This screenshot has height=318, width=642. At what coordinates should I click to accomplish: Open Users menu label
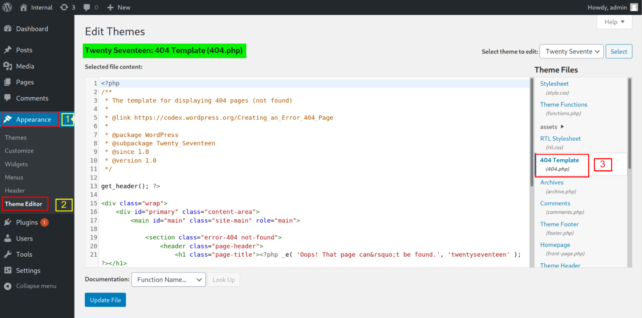click(x=24, y=238)
